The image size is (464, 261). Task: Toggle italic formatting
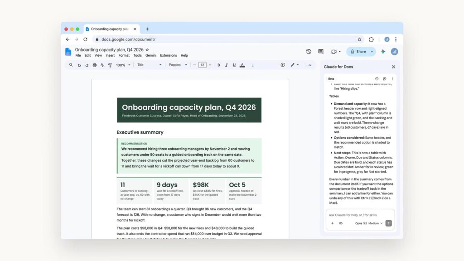click(227, 65)
